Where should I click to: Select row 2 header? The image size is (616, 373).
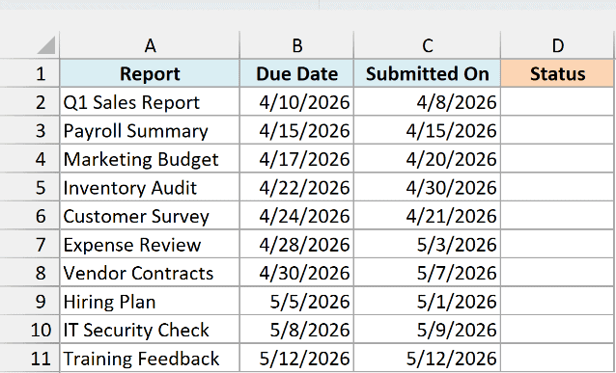[x=30, y=101]
